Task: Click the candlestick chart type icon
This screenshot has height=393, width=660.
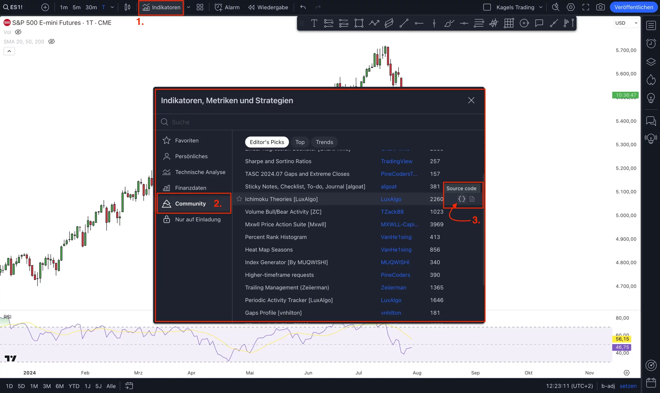Action: (127, 7)
